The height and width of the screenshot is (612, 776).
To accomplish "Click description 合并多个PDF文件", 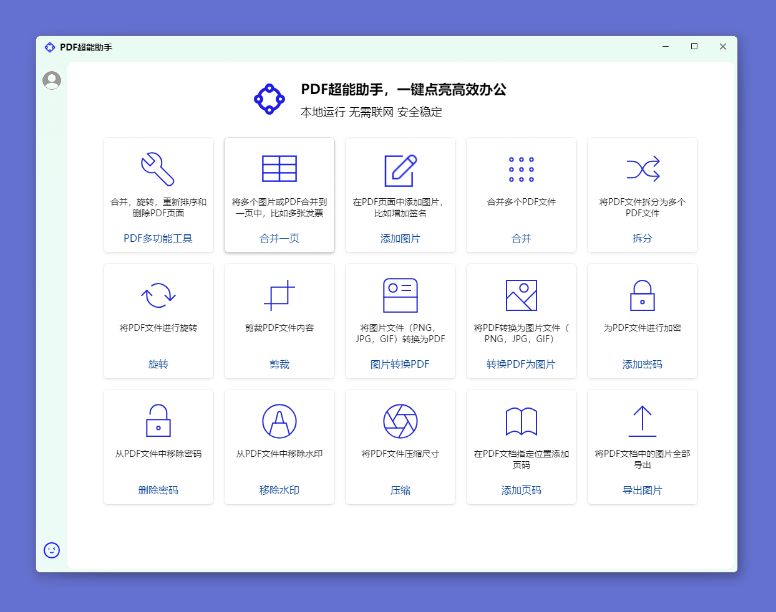I will pos(521,202).
